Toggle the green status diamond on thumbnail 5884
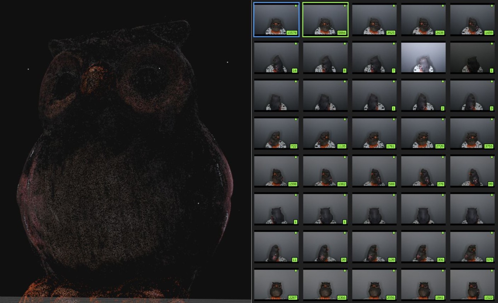 [345, 6]
